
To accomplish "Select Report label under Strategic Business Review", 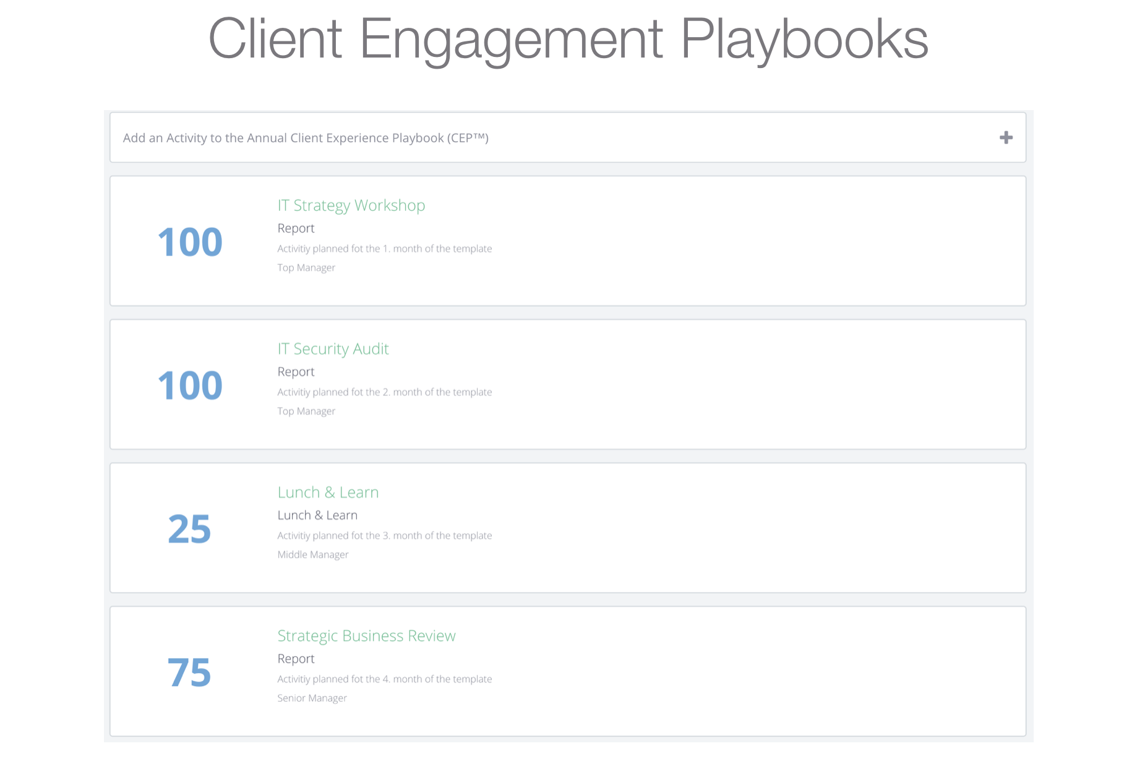I will [x=296, y=659].
